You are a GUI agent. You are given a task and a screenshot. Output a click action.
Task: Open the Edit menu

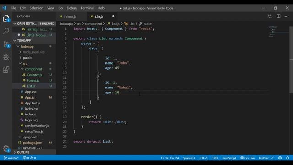pos(22,8)
